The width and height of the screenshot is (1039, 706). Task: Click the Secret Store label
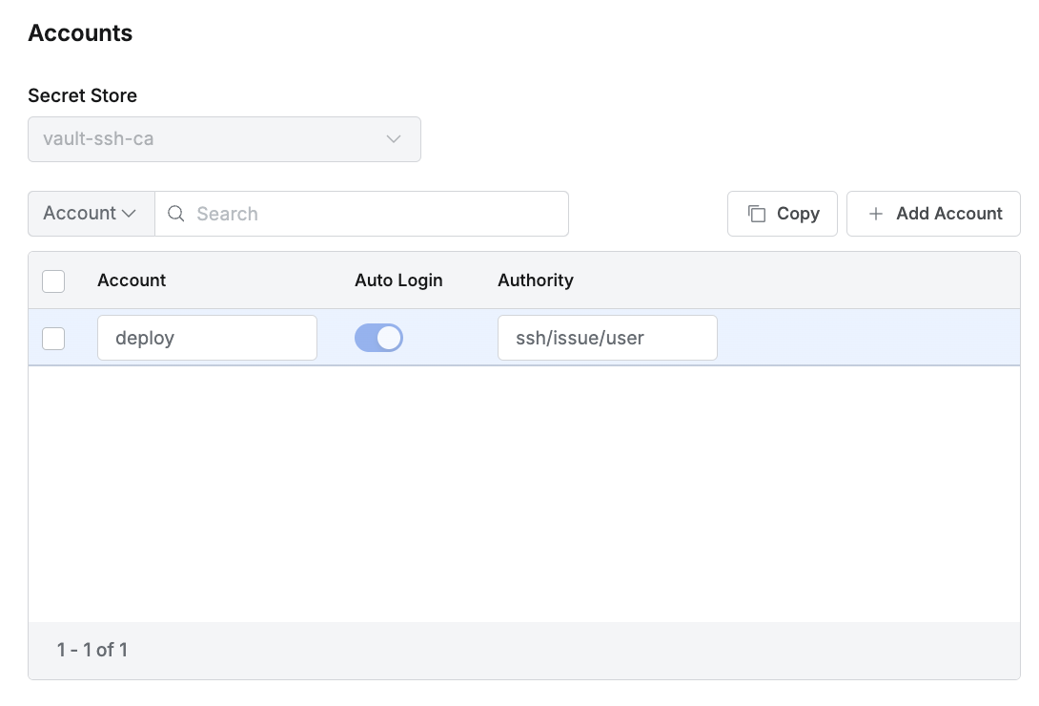coord(82,95)
